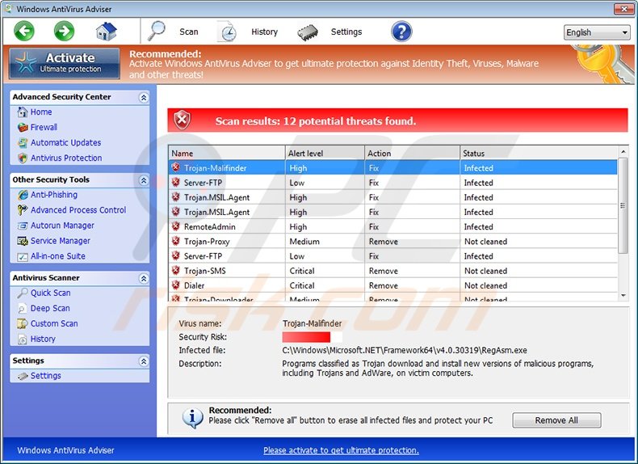Viewport: 638px width, 464px height.
Task: Select the Trojan-SMS row
Action: pyautogui.click(x=393, y=271)
